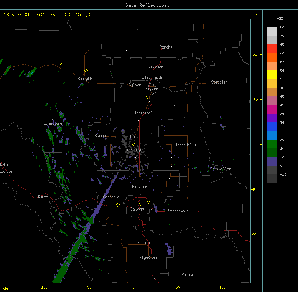Click the Base_Reflectivity title text
Image resolution: width=298 pixels, height=292 pixels.
149,5
